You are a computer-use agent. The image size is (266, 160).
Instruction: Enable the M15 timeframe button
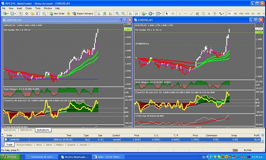coord(241,14)
